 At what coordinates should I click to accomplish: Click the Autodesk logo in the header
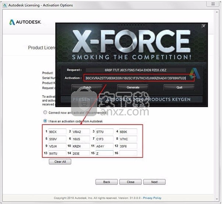(x=25, y=22)
